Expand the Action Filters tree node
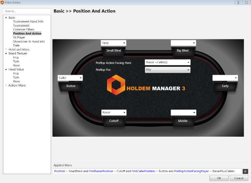Viewport: 251px width, 183px height. pos(6,86)
